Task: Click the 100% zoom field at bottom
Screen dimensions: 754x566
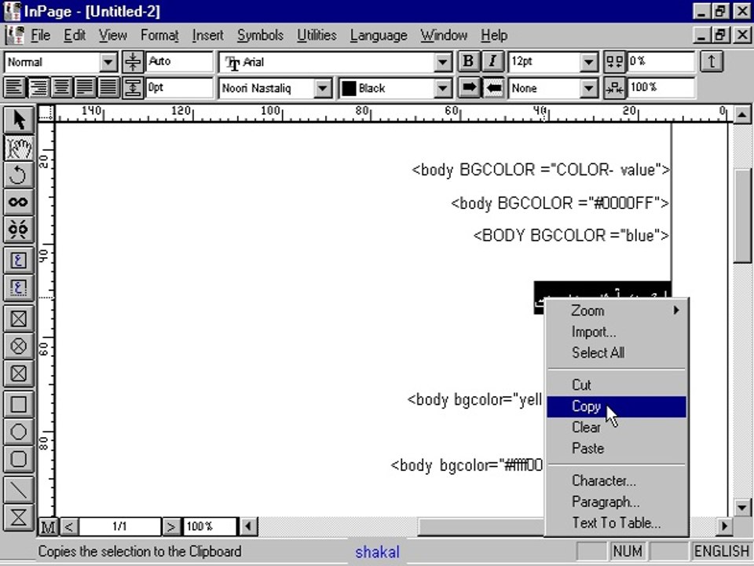Action: 210,527
